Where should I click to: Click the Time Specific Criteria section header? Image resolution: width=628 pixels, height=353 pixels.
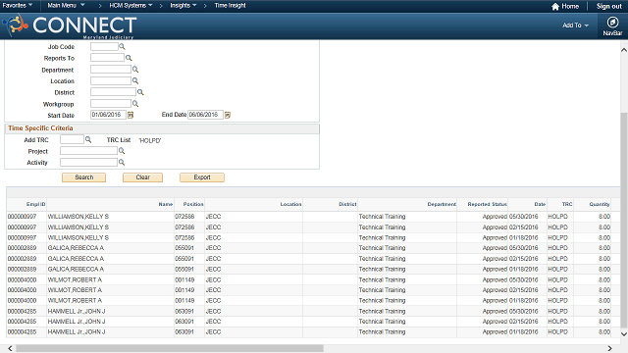click(x=40, y=128)
